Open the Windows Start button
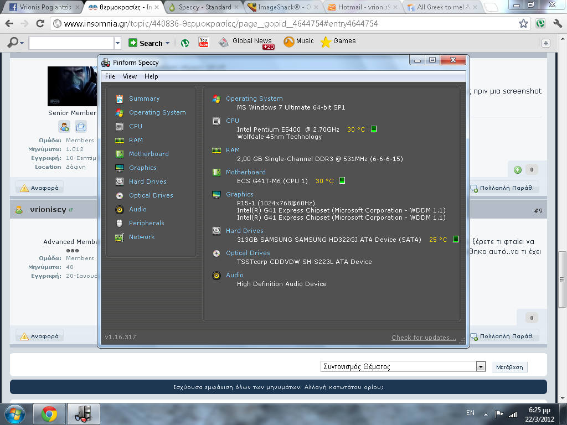Screen dimensions: 567x425 point(14,414)
